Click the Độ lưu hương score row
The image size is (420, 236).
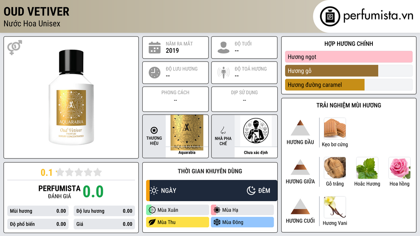coord(105,211)
